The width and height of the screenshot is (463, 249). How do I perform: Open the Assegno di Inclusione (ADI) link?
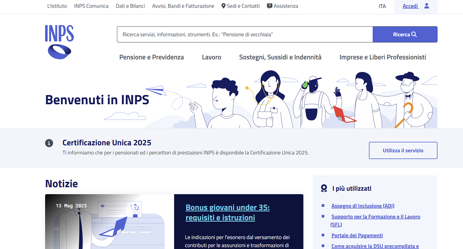click(x=363, y=206)
